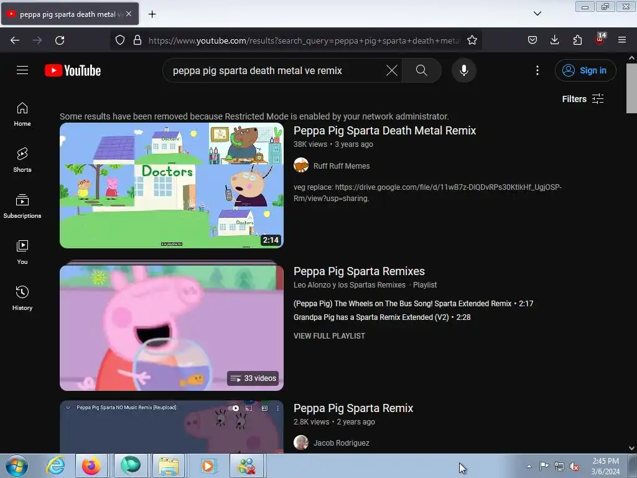Open Windows Explorer folder in taskbar
This screenshot has height=478, width=637.
(x=168, y=466)
